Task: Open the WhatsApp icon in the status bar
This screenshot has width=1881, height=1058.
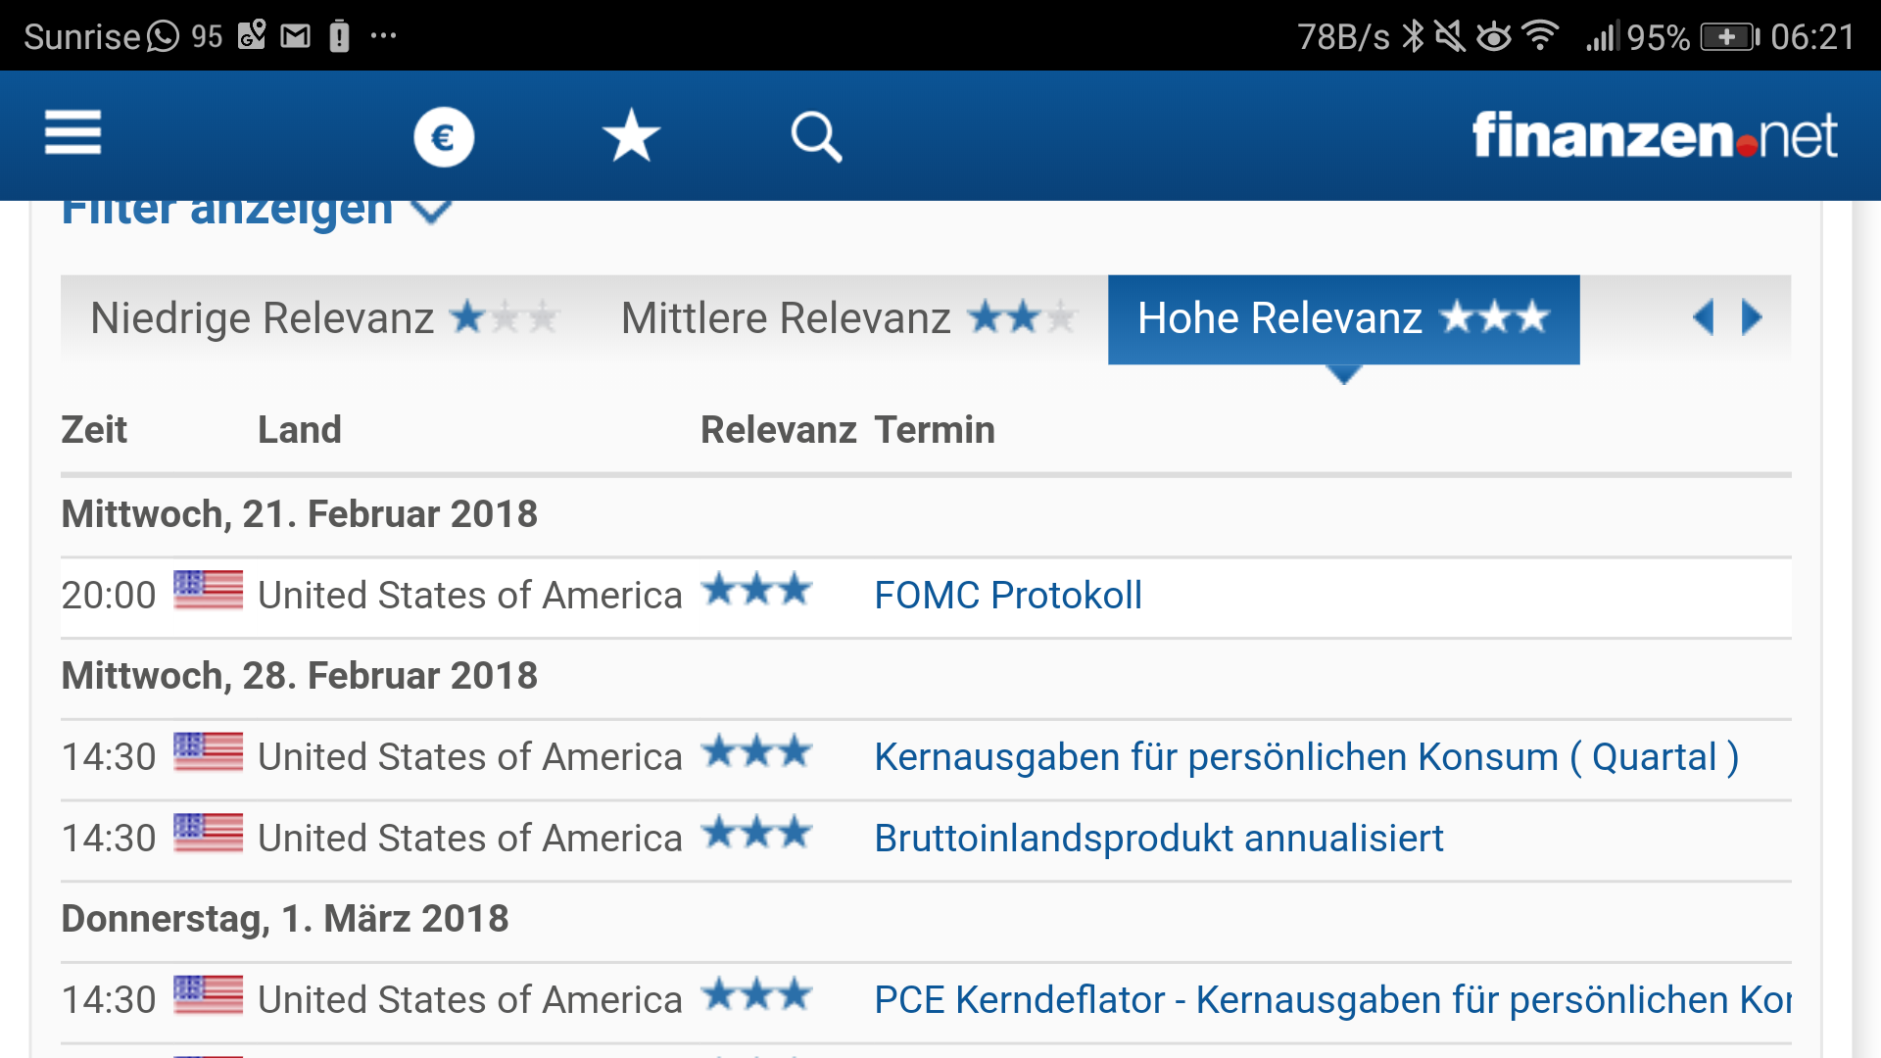Action: point(160,34)
